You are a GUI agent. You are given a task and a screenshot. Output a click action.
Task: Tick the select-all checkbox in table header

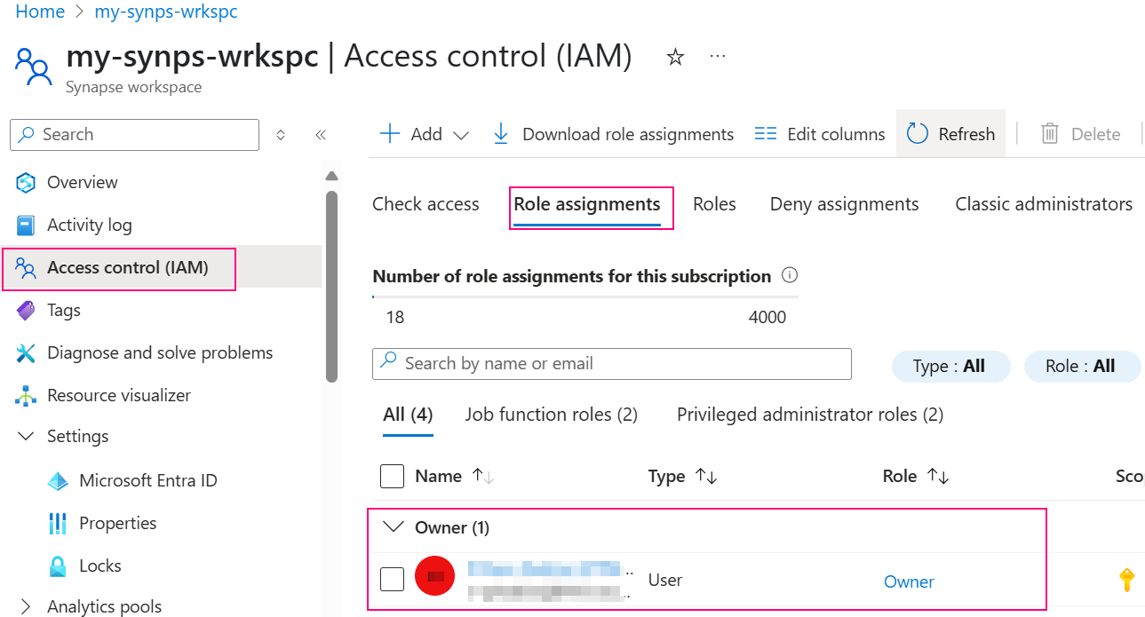tap(392, 476)
